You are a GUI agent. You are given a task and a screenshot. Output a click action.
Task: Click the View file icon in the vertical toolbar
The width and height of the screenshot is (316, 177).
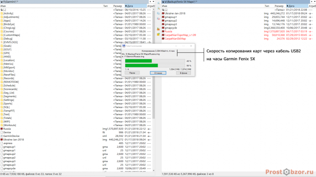point(158,3)
